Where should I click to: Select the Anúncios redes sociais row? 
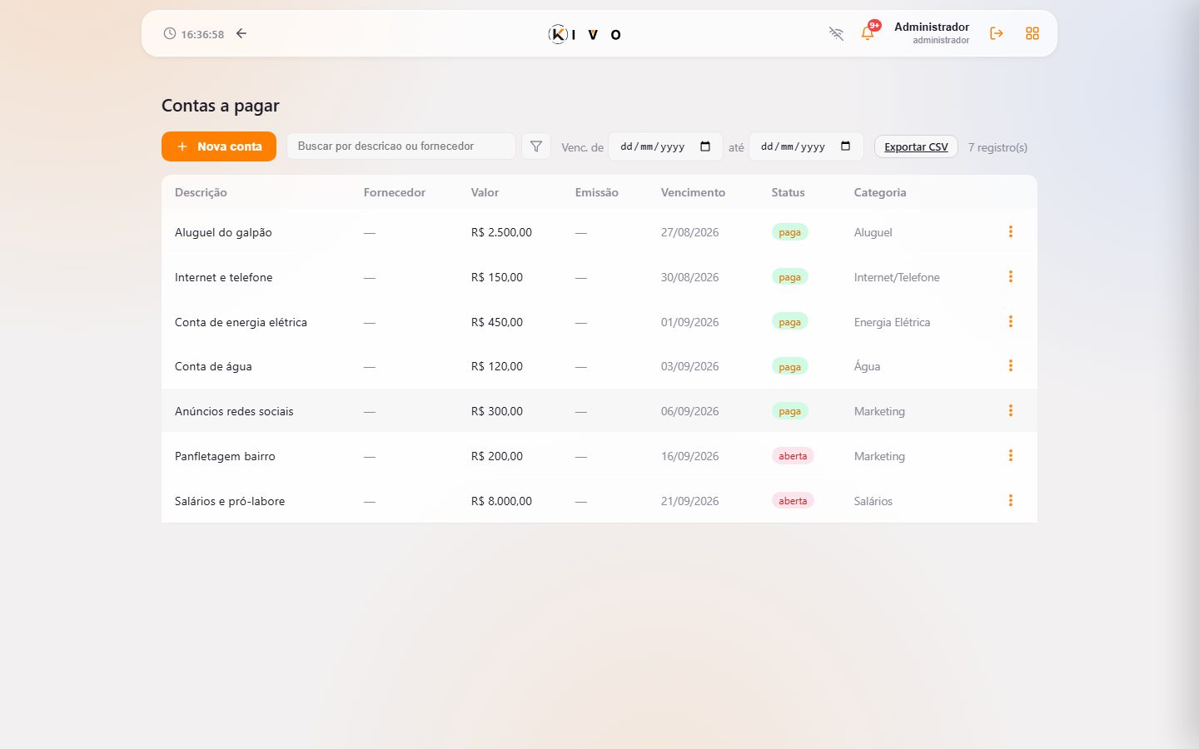pos(599,411)
